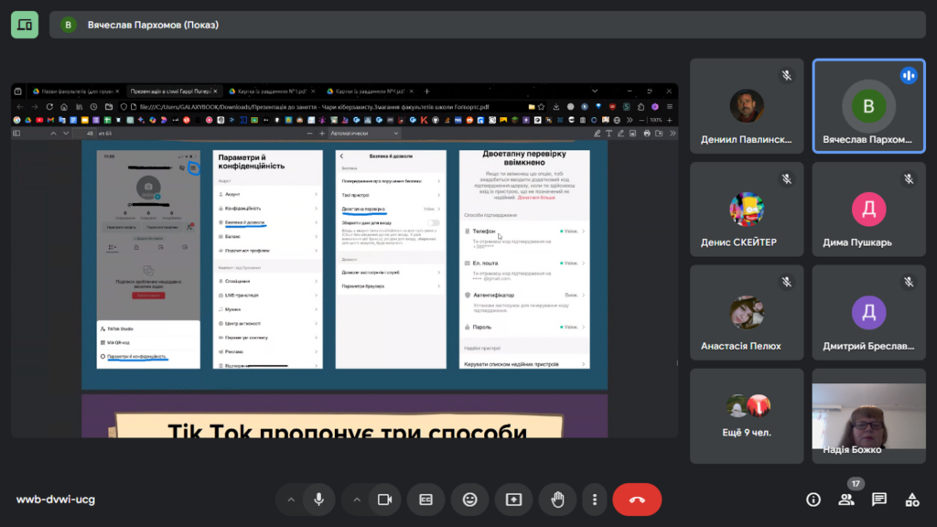Click Двоетапна перевірка row on slide
The image size is (937, 527).
coord(390,210)
